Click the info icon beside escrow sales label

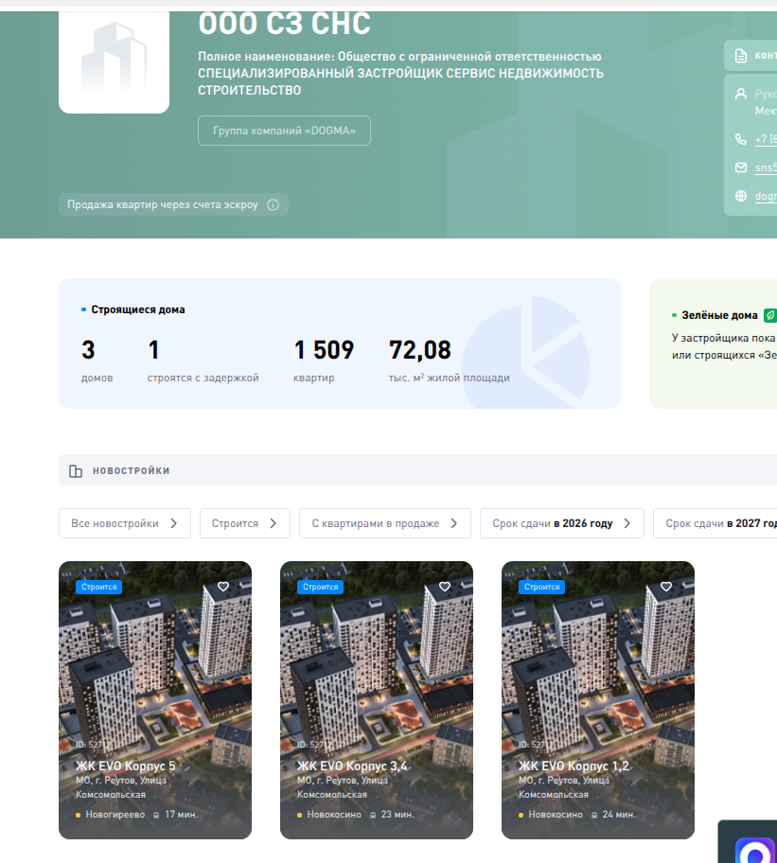point(274,205)
